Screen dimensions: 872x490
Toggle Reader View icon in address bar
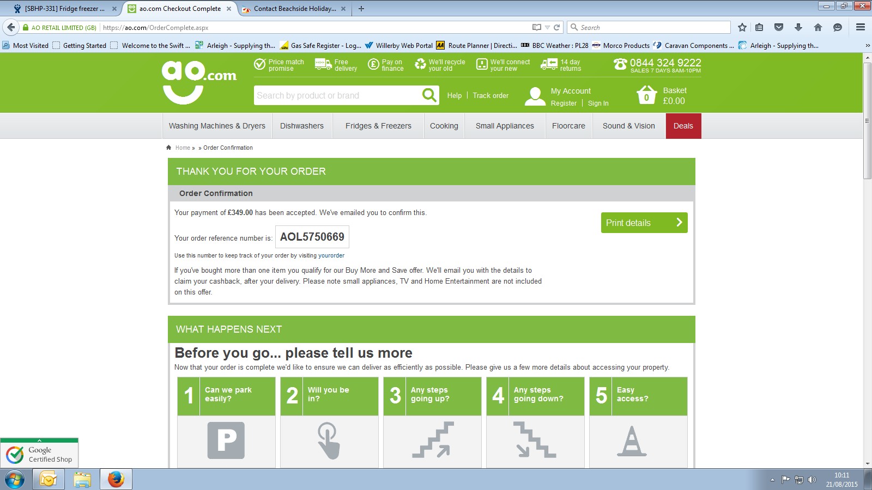pyautogui.click(x=537, y=27)
